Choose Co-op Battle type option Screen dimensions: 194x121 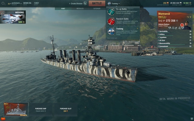[123, 11]
